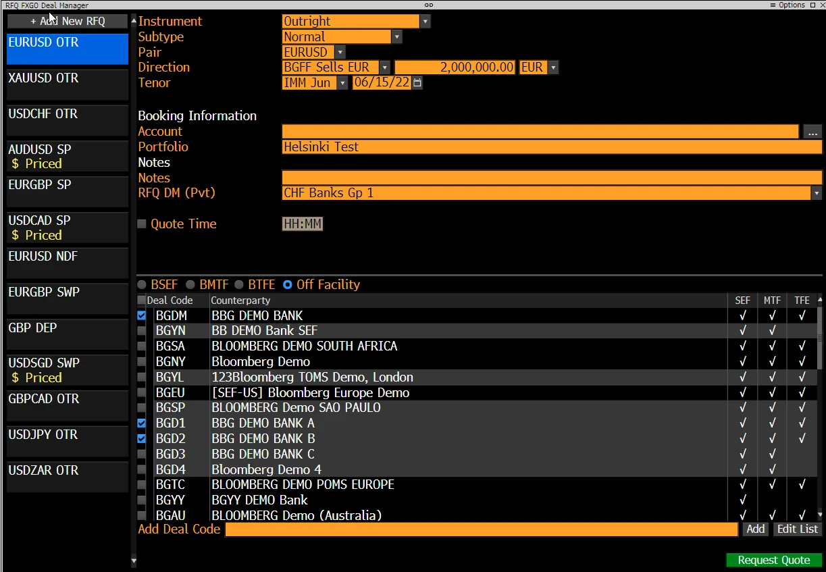Click the Edit List button

pos(798,529)
